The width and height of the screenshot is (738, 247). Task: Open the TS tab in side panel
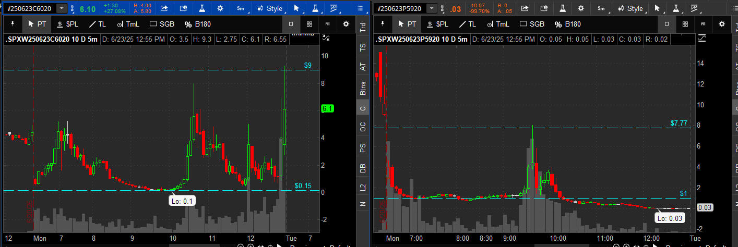click(363, 47)
